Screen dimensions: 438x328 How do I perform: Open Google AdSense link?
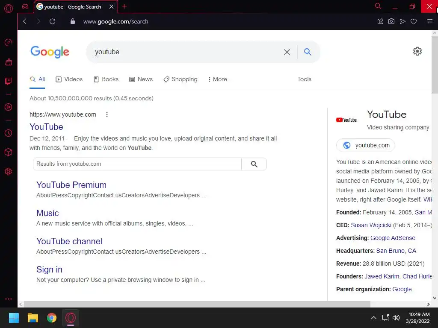(x=393, y=238)
